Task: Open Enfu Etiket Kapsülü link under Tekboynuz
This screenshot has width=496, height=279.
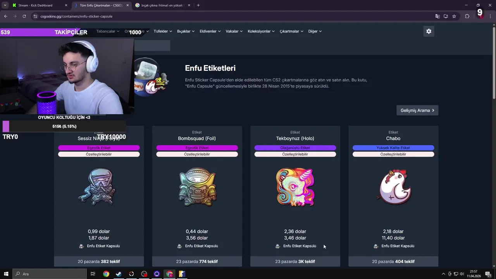Action: [300, 246]
